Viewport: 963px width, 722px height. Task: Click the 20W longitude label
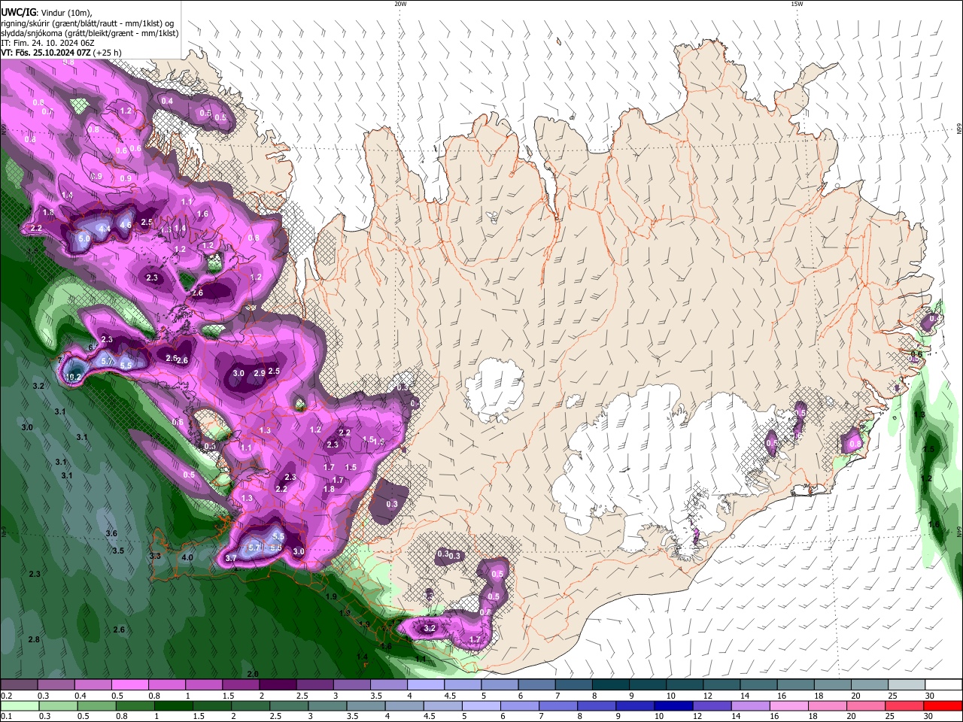(400, 4)
